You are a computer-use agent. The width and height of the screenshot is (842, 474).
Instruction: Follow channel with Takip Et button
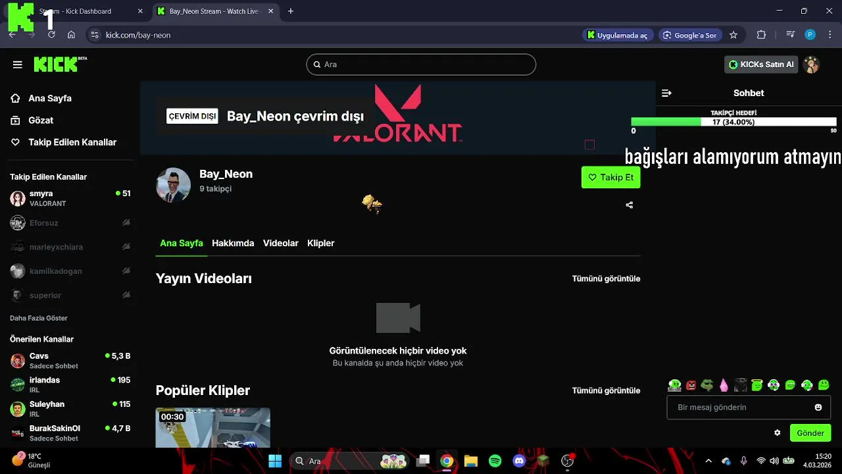click(610, 177)
